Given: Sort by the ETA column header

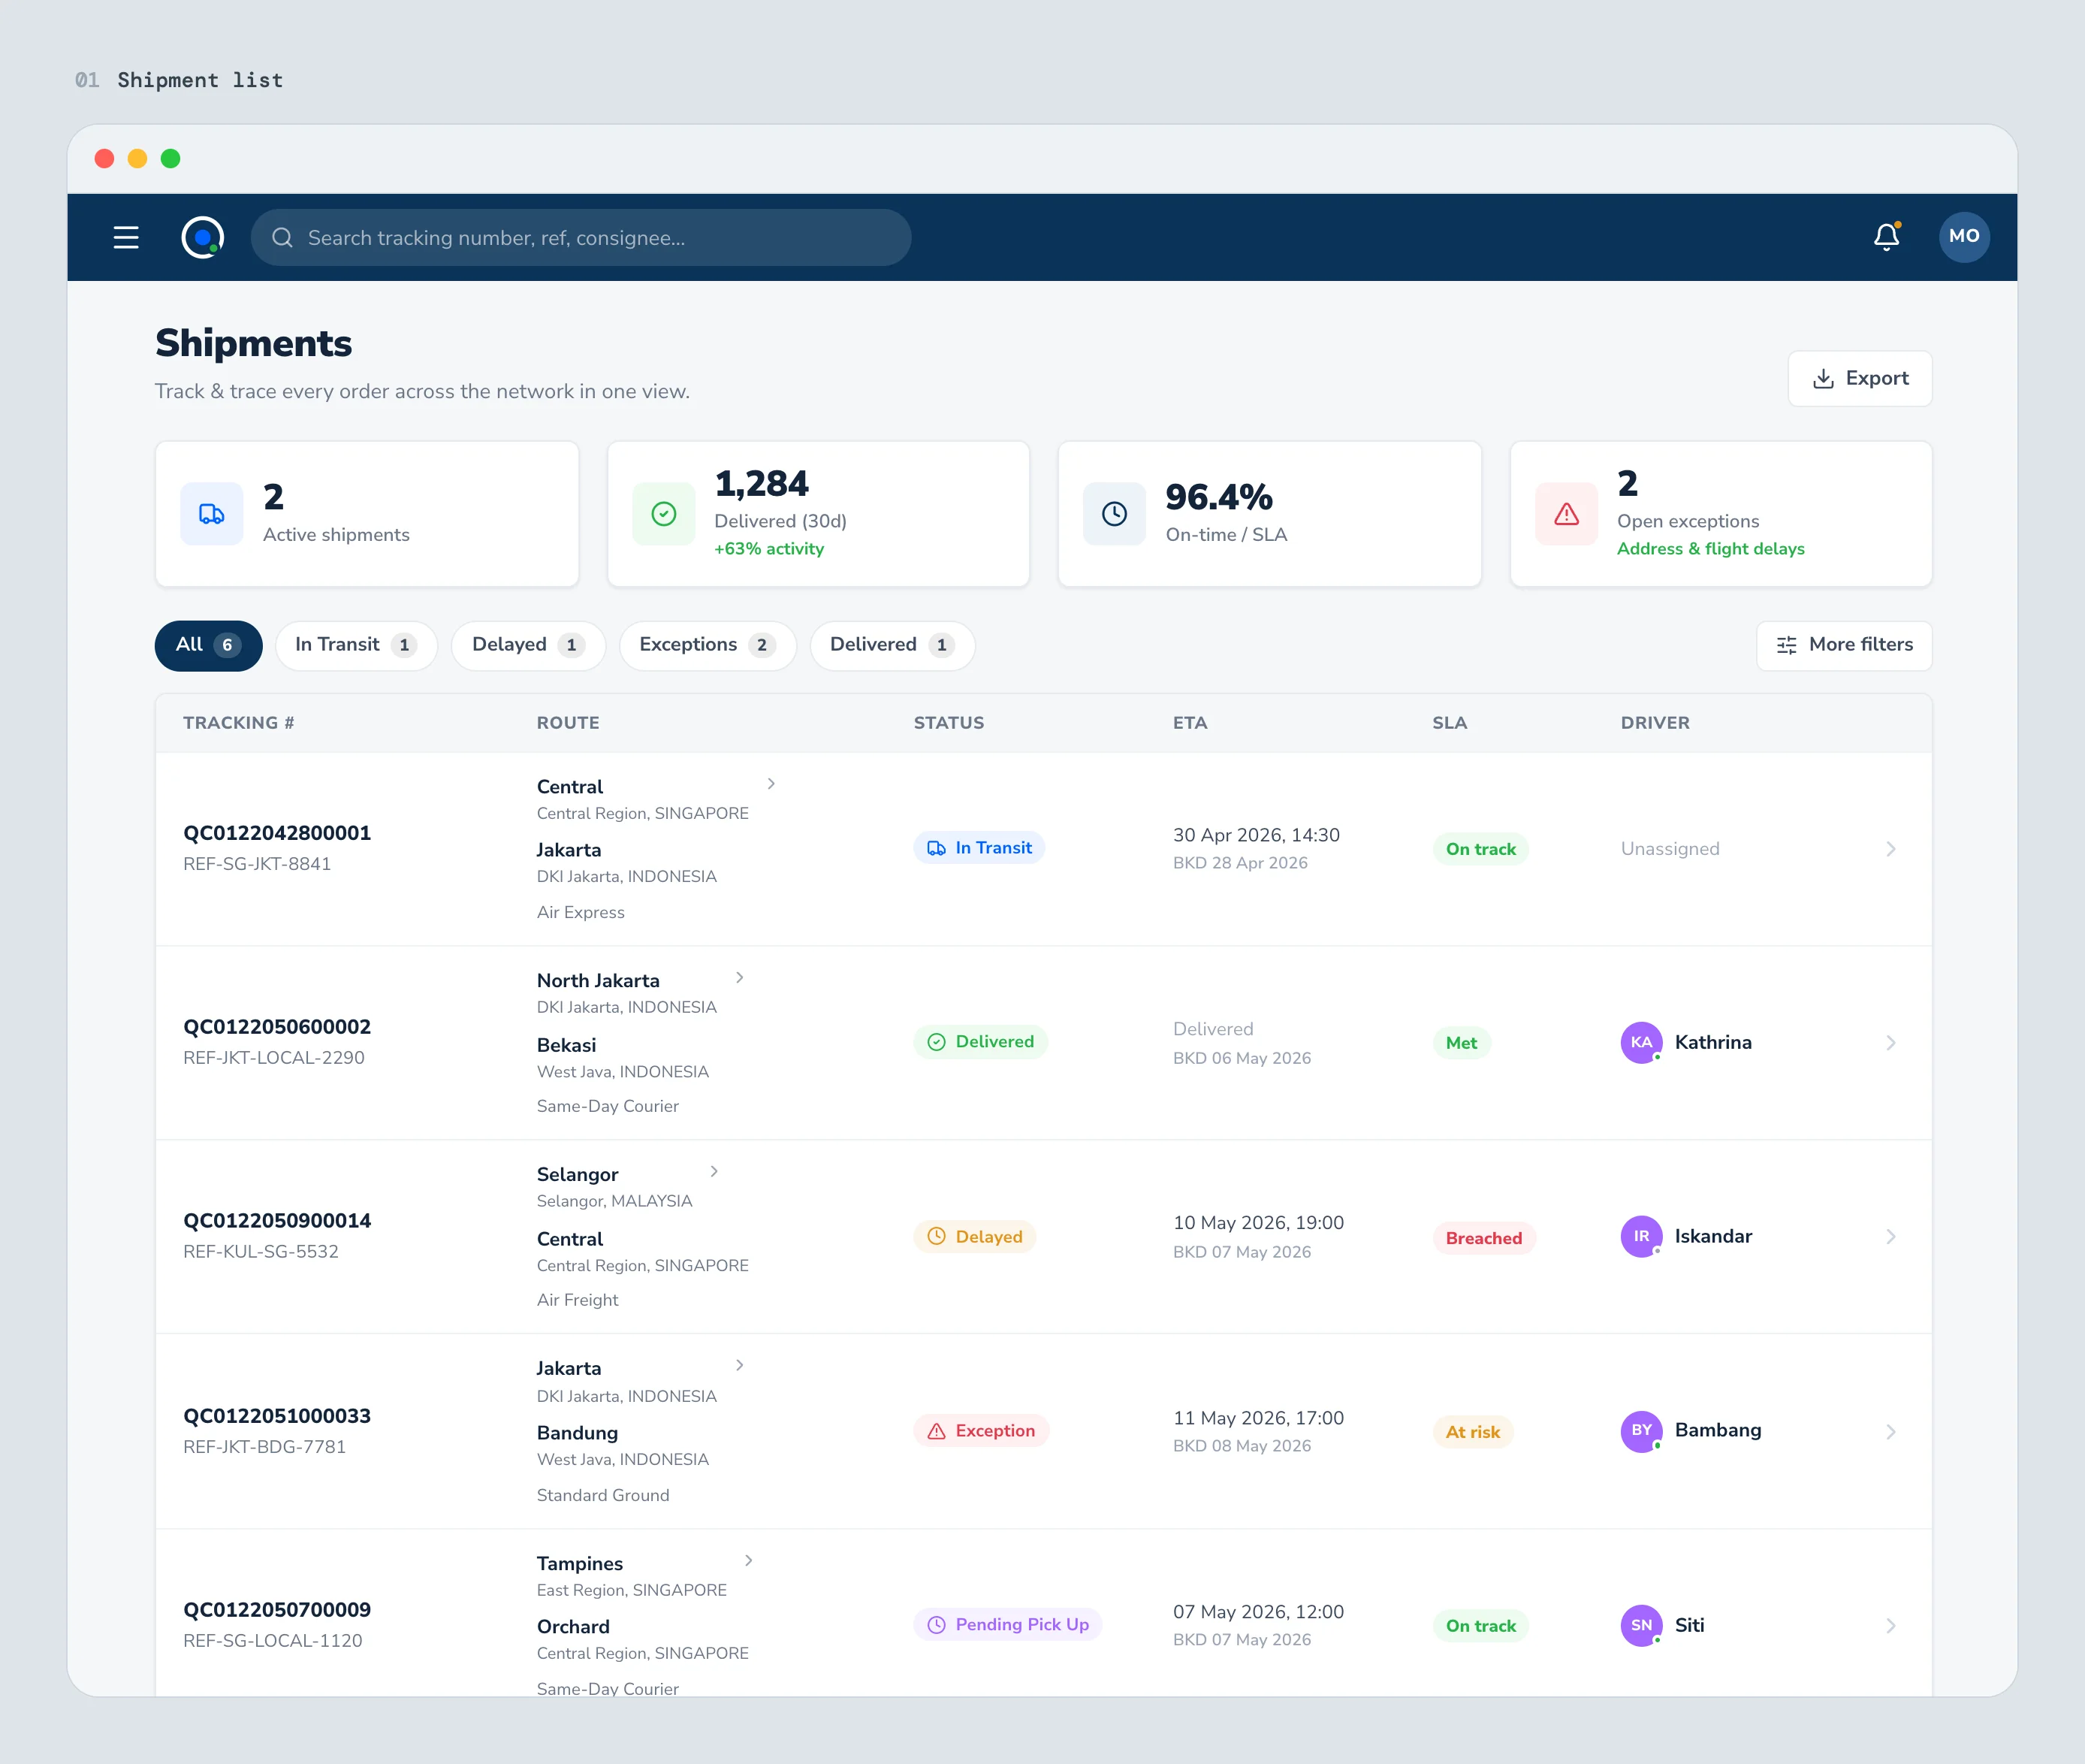Looking at the screenshot, I should 1190,723.
